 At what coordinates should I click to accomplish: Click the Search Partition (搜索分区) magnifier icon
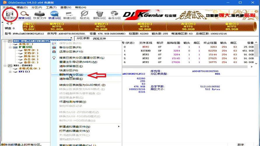(25, 15)
